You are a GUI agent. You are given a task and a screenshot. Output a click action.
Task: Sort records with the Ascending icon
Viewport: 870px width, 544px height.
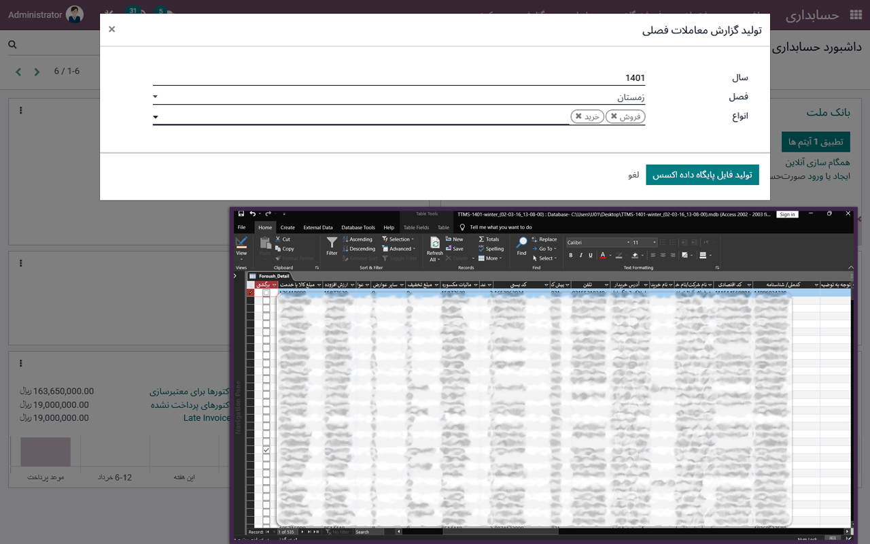pyautogui.click(x=344, y=239)
